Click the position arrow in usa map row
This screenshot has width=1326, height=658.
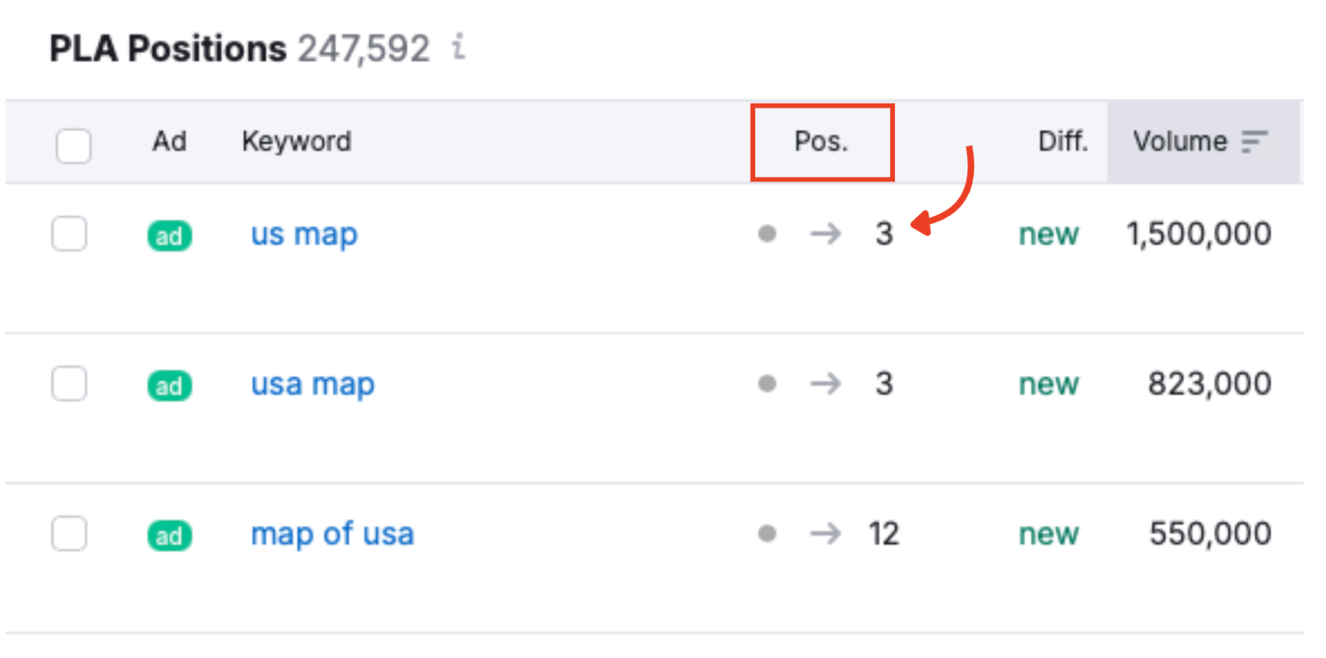click(825, 384)
